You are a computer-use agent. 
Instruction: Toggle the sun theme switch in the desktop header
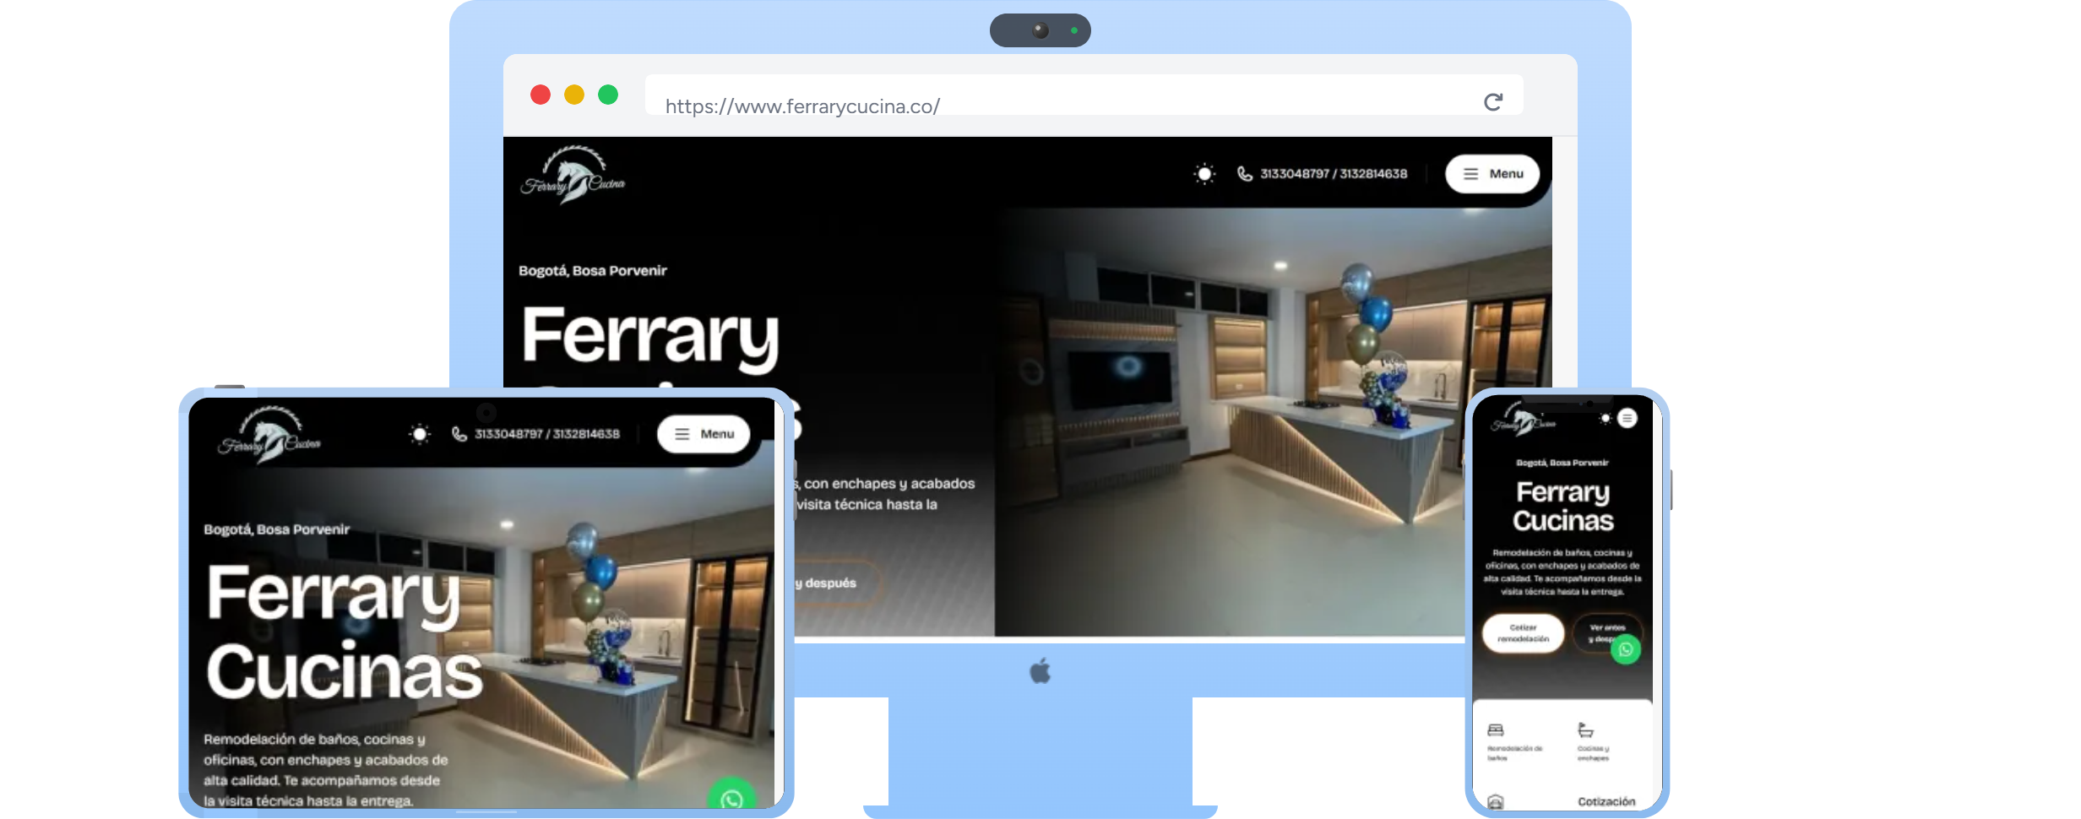click(x=1204, y=174)
